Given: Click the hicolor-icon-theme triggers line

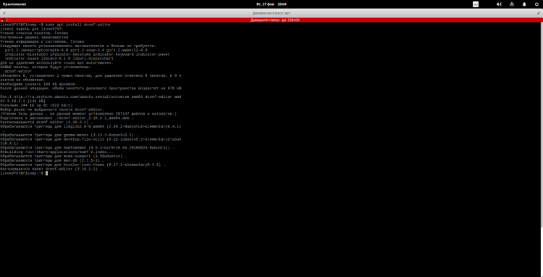Looking at the screenshot, I should 83,165.
